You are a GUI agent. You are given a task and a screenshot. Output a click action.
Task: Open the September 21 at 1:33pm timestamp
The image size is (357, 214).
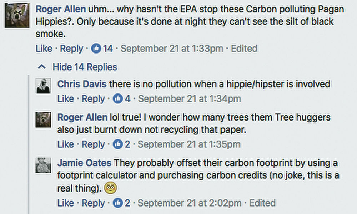pos(172,49)
